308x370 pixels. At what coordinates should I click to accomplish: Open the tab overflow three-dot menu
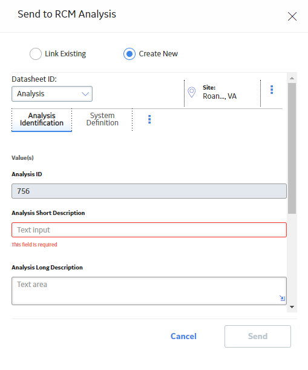pos(149,119)
